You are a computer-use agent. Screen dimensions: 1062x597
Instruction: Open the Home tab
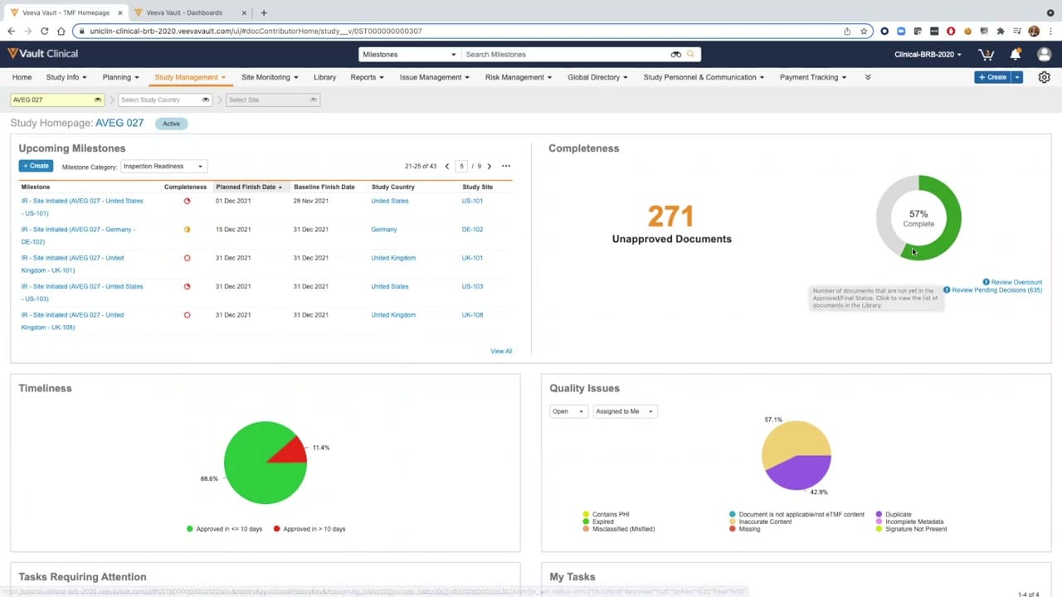coord(22,77)
